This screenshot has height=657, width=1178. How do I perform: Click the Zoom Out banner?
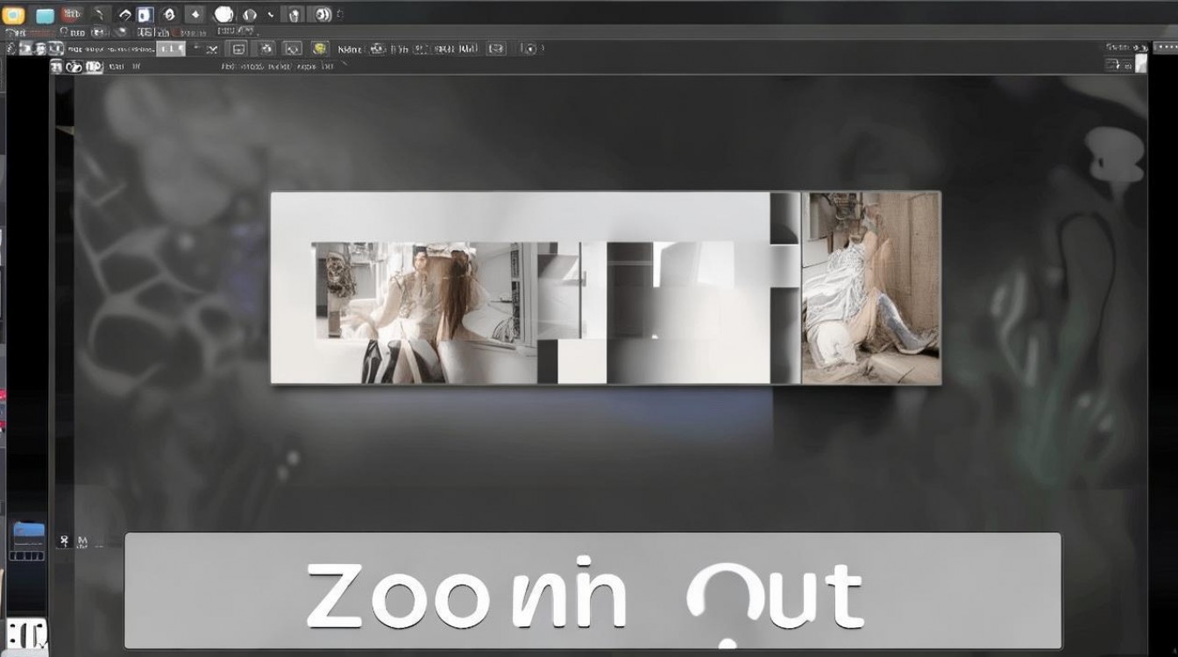tap(593, 590)
